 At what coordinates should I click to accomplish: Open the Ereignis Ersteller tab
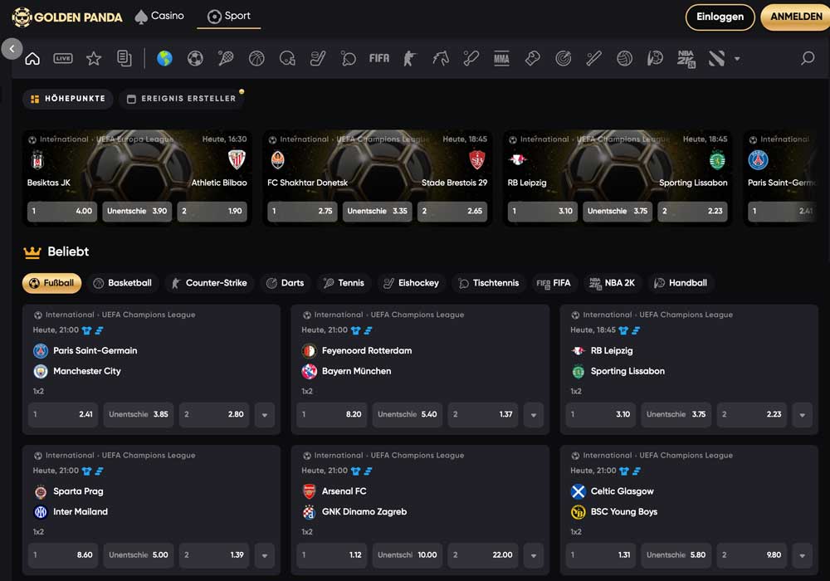(x=182, y=99)
